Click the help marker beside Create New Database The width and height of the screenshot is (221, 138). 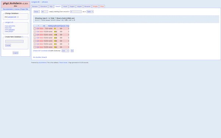(x=22, y=37)
